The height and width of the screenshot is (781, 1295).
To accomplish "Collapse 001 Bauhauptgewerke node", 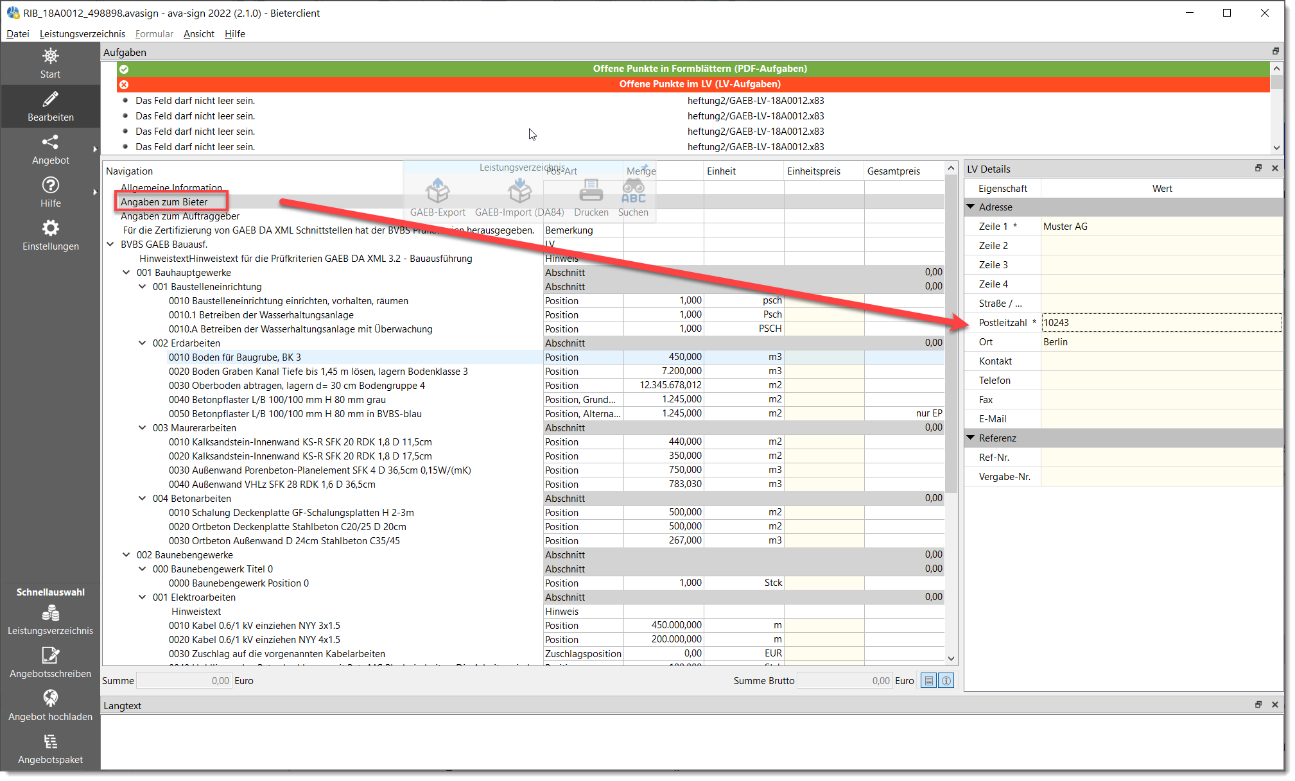I will pyautogui.click(x=126, y=272).
